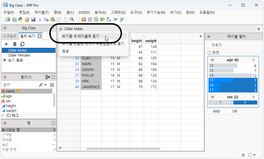This screenshot has height=159, width=264.
Task: Open the Big Class red triangle menu
Action: click(5, 28)
